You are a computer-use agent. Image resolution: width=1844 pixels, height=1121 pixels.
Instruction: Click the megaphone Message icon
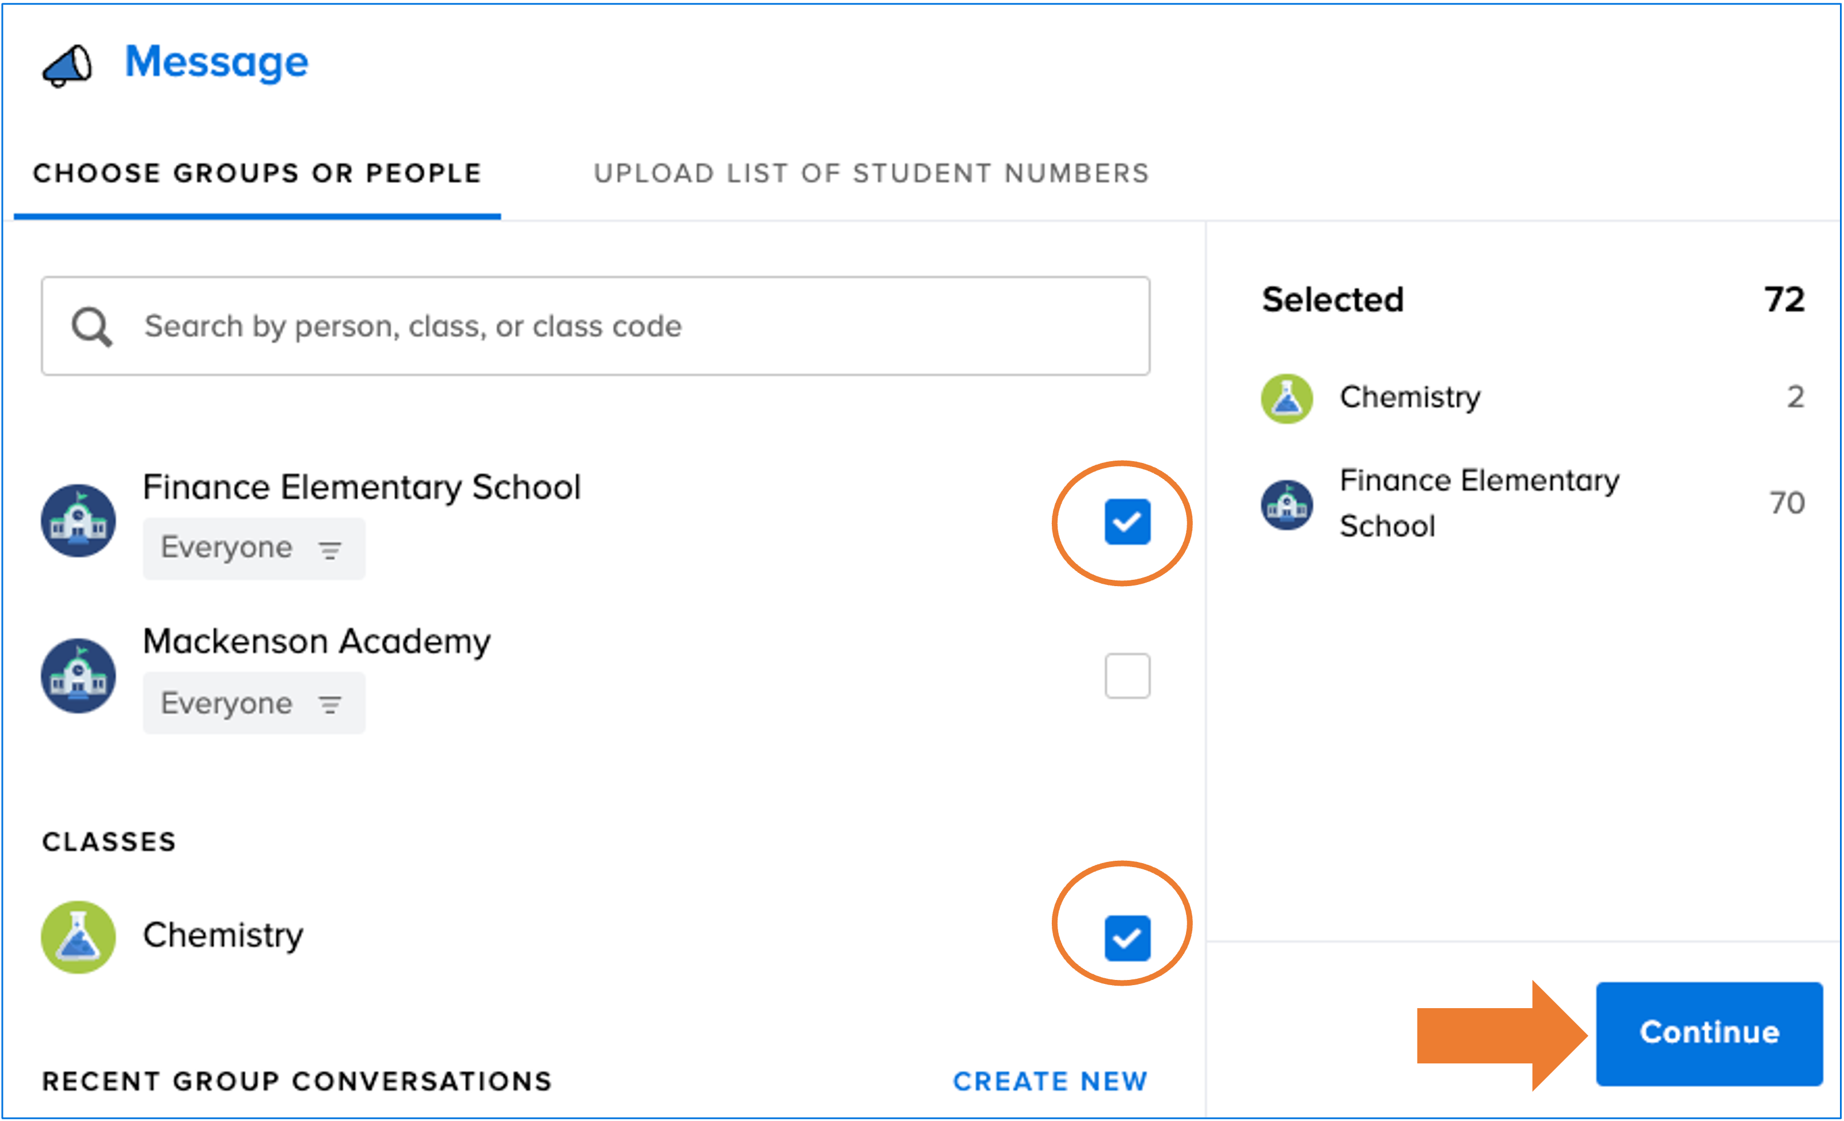pyautogui.click(x=67, y=66)
